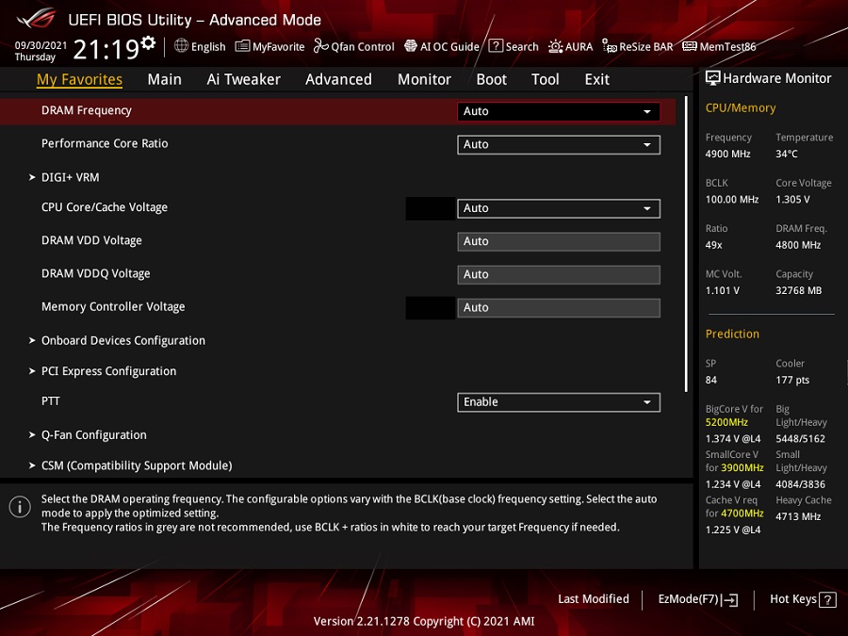This screenshot has height=636, width=848.
Task: Click the 09/30/2021 Thursday date
Action: coord(40,51)
